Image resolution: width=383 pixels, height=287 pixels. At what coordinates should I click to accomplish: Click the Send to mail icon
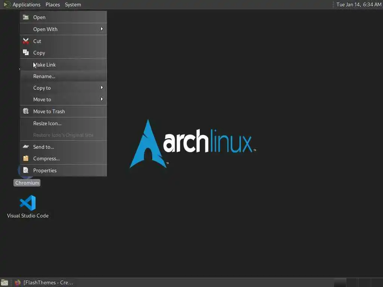[x=26, y=146]
